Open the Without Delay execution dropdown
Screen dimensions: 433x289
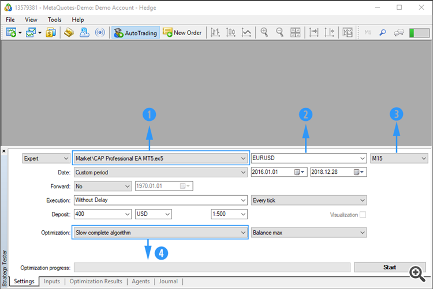pyautogui.click(x=160, y=200)
